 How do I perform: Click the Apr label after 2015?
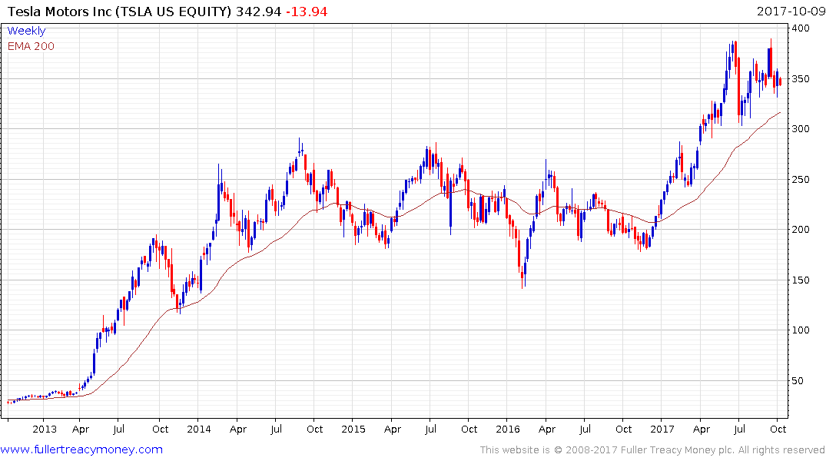393,429
